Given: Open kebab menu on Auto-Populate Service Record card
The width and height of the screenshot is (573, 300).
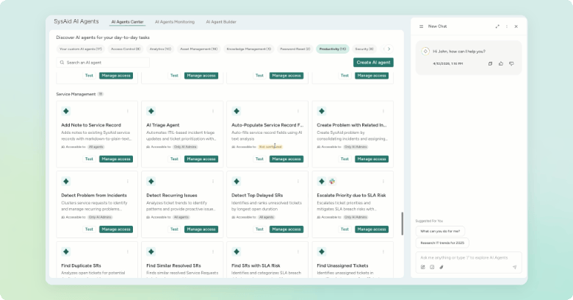Looking at the screenshot, I should click(x=298, y=111).
